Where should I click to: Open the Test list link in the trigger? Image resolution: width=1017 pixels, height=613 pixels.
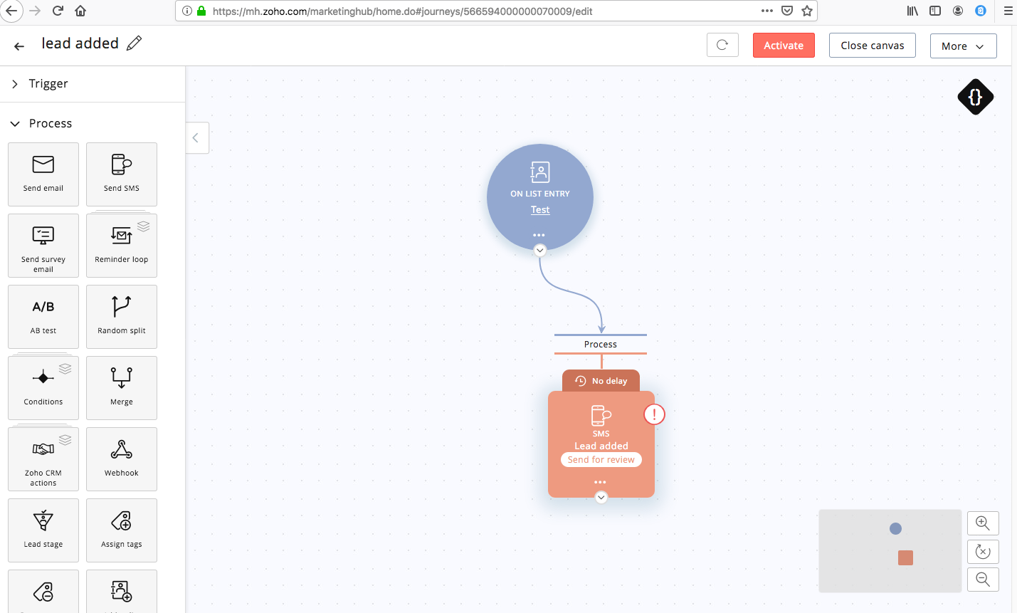click(x=539, y=209)
